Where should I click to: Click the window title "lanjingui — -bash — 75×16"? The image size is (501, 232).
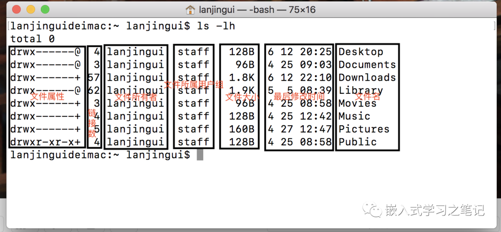click(257, 10)
